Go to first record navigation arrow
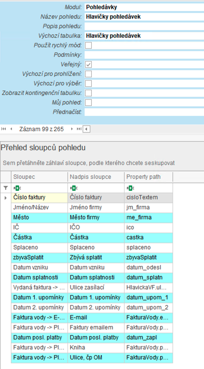Screen dimensions: 204x369 (x=3, y=129)
